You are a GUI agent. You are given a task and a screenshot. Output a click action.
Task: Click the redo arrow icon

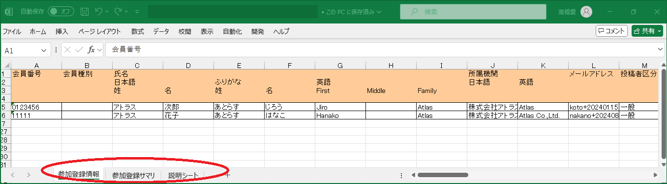[118, 11]
